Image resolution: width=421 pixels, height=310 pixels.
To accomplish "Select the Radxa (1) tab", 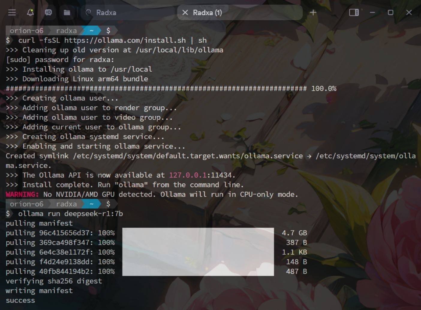I will tap(240, 13).
